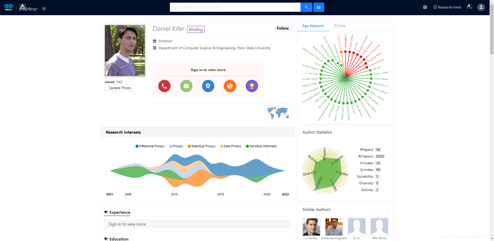Switch language with the translate icon
The width and height of the screenshot is (494, 241).
pyautogui.click(x=470, y=7)
